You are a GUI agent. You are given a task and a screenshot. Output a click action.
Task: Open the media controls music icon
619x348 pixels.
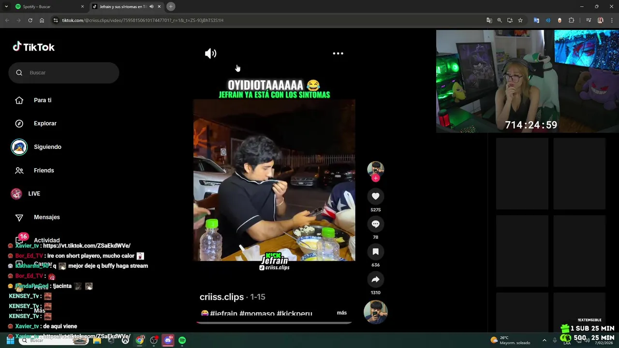coord(589,20)
